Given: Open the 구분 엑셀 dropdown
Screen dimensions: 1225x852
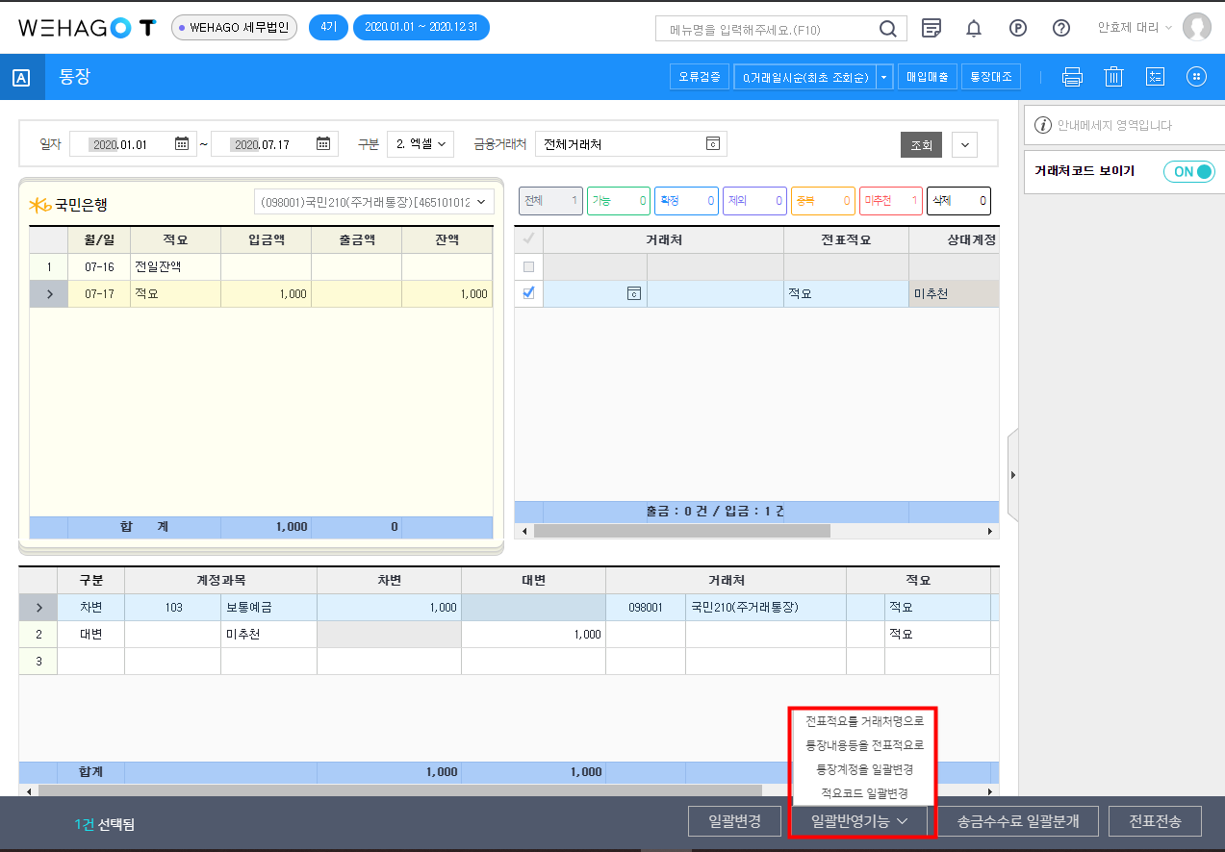Looking at the screenshot, I should [x=420, y=144].
